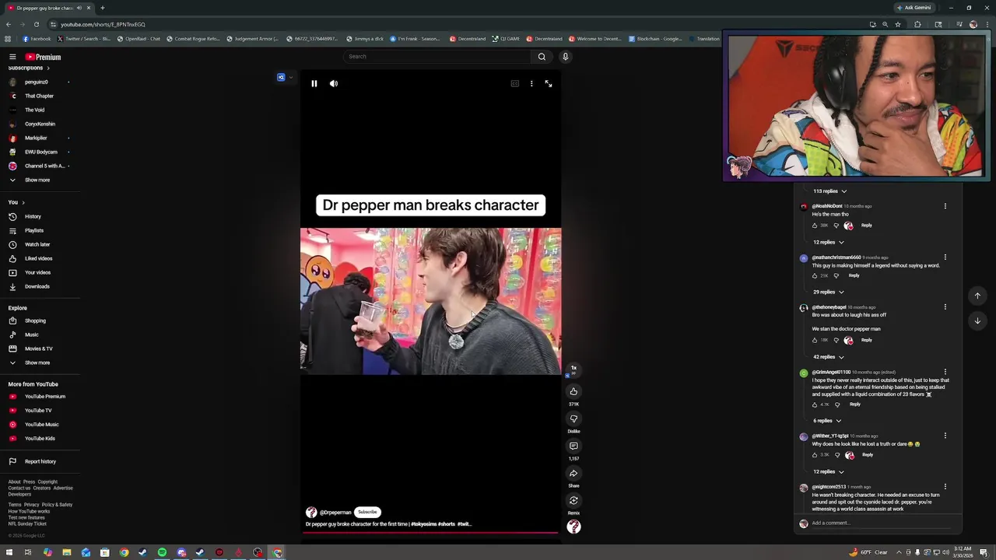Mute the Short using the volume icon
The width and height of the screenshot is (996, 560).
pyautogui.click(x=334, y=83)
